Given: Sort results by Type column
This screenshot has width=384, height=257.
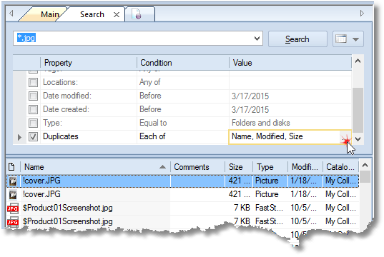Looking at the screenshot, I should tap(270, 167).
